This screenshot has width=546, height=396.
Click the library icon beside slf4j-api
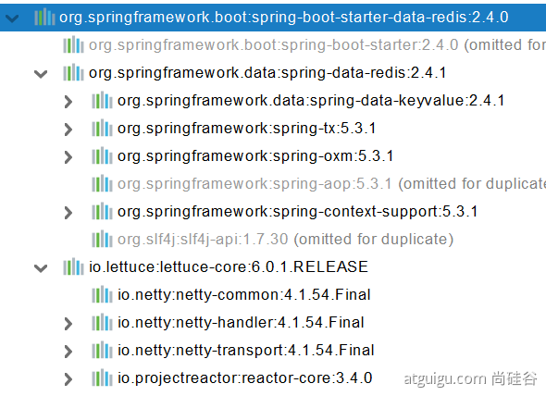[x=102, y=240]
